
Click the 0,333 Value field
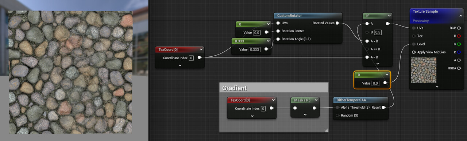pyautogui.click(x=254, y=49)
